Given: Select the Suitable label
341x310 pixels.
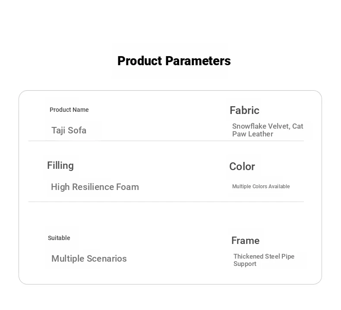Looking at the screenshot, I should point(59,238).
